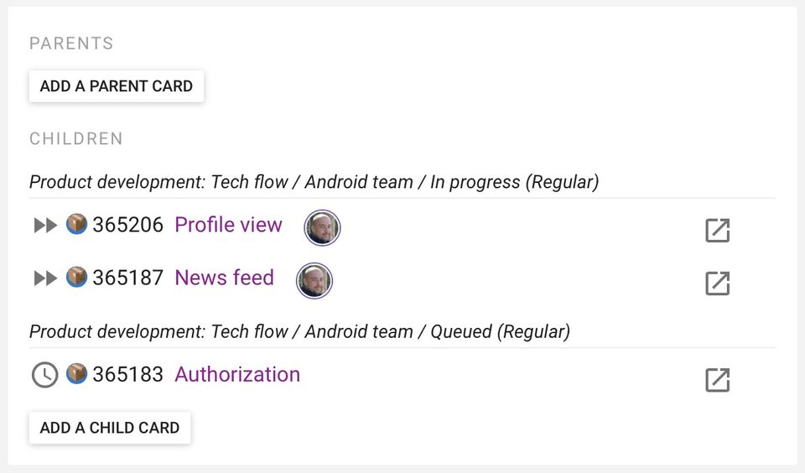Screen dimensions: 805x473
Task: Click clock icon beside Authorization card
Action: coord(44,375)
